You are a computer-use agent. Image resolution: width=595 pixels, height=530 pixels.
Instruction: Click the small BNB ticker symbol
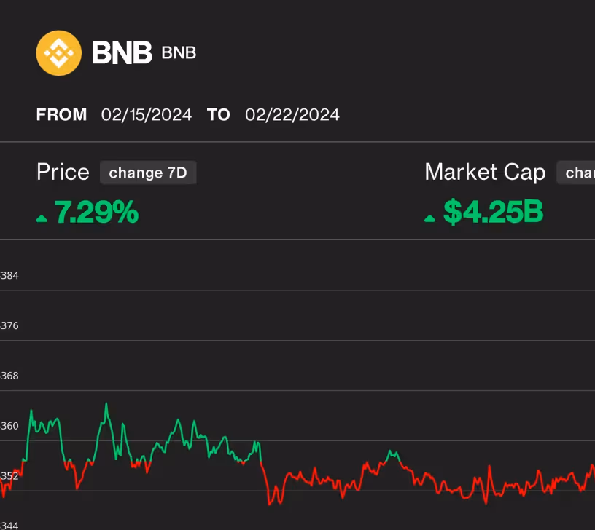coord(179,53)
